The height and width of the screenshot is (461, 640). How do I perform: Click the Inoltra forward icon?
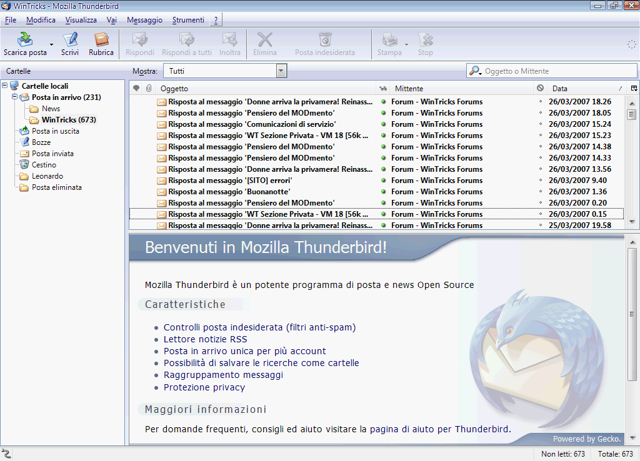pyautogui.click(x=229, y=39)
